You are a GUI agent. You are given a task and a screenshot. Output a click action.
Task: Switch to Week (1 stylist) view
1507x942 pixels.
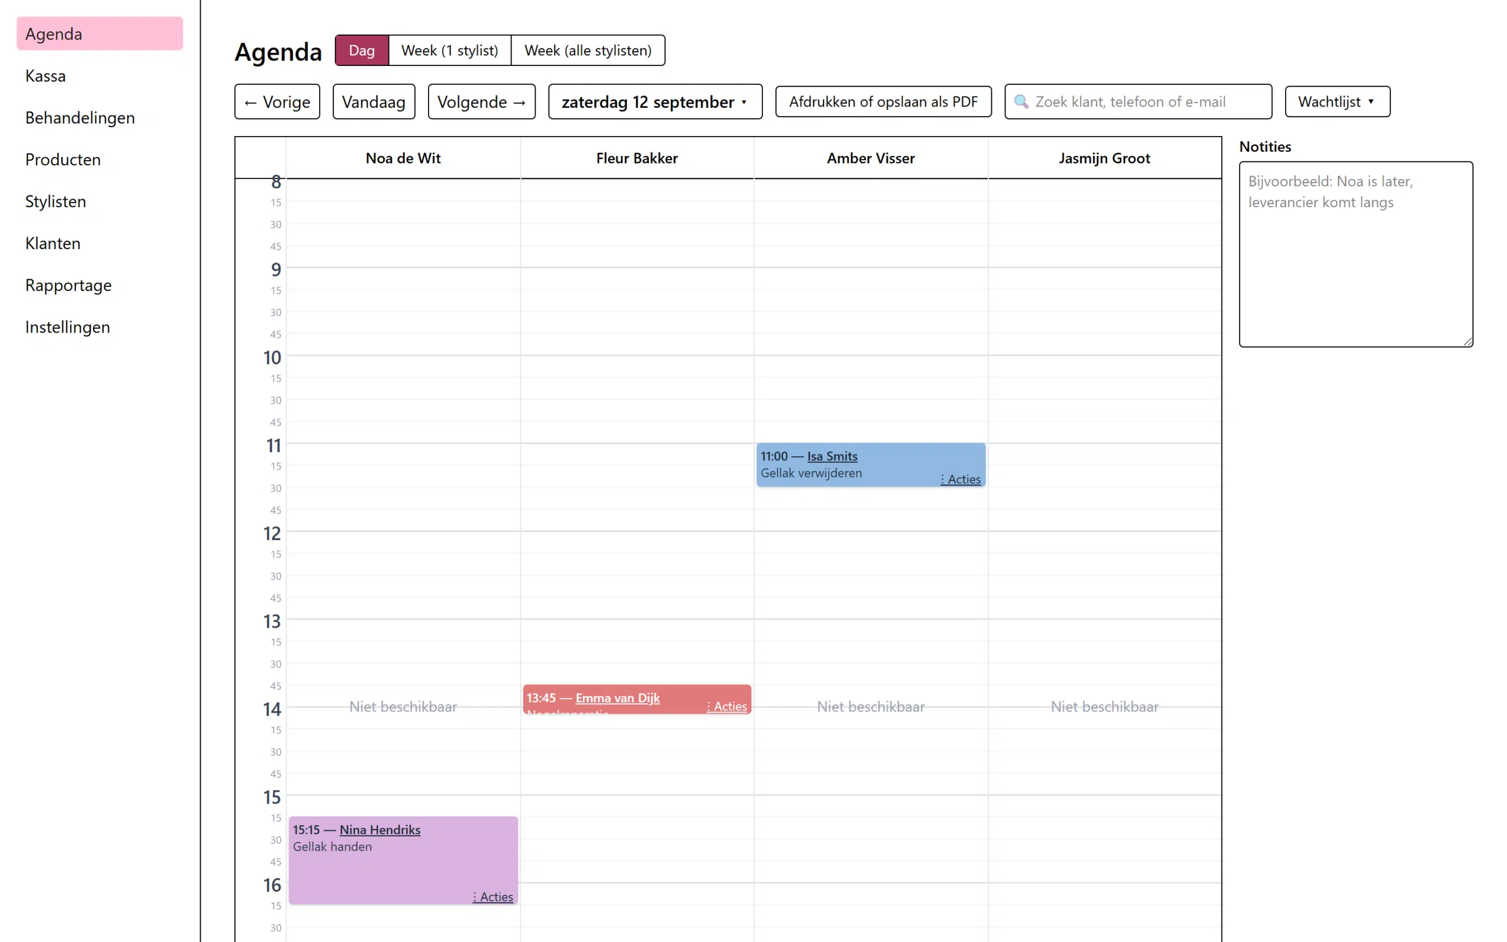coord(450,51)
